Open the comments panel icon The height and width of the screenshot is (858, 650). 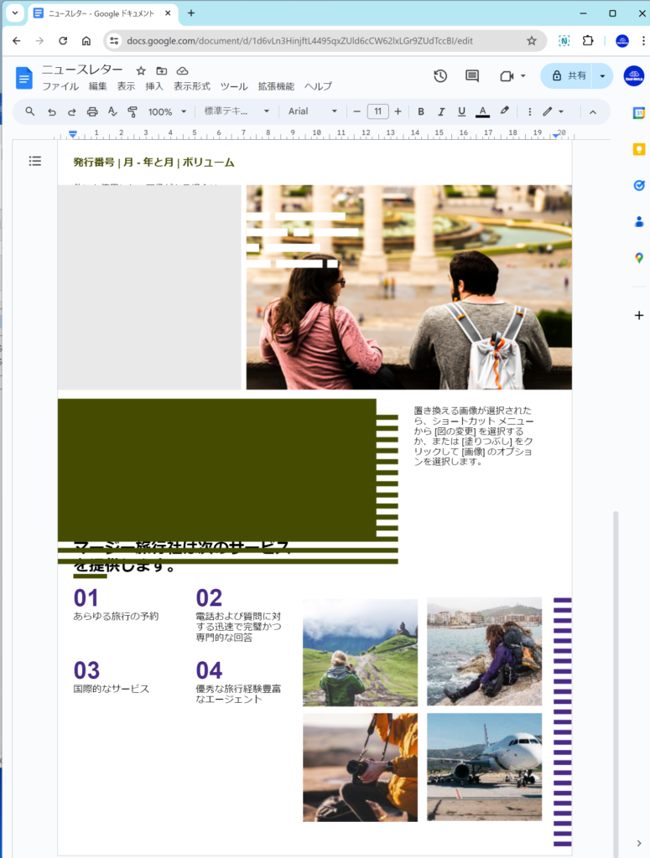click(x=472, y=76)
